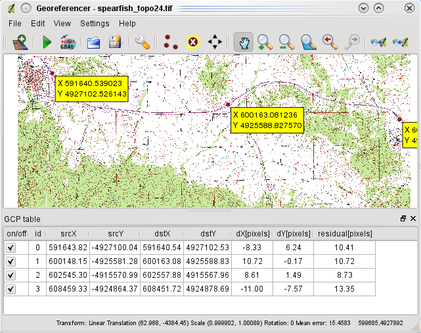Click the Zoom In magnifier tool
This screenshot has height=333, width=421.
pos(265,43)
